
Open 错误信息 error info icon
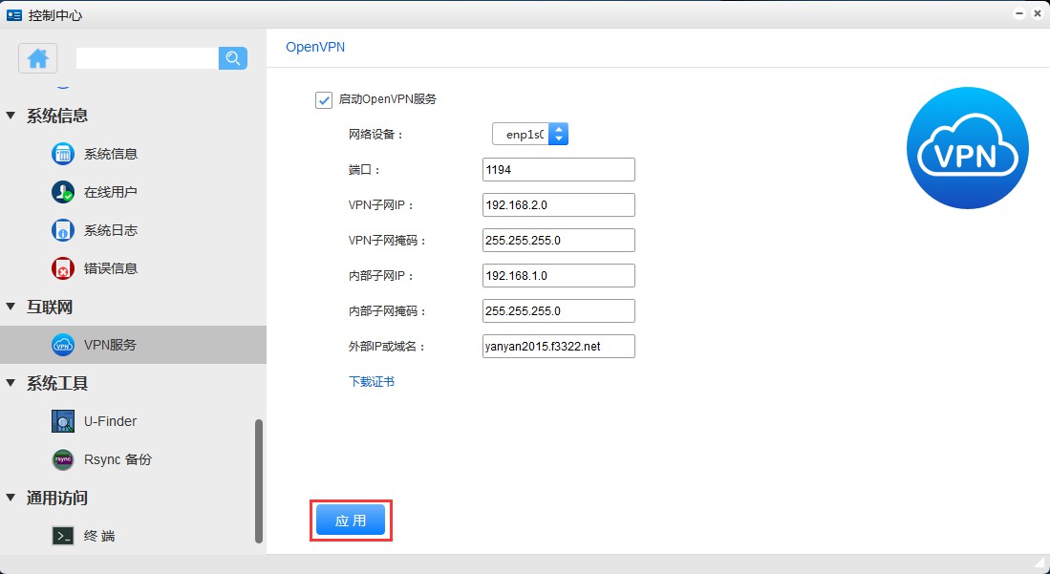tap(63, 268)
